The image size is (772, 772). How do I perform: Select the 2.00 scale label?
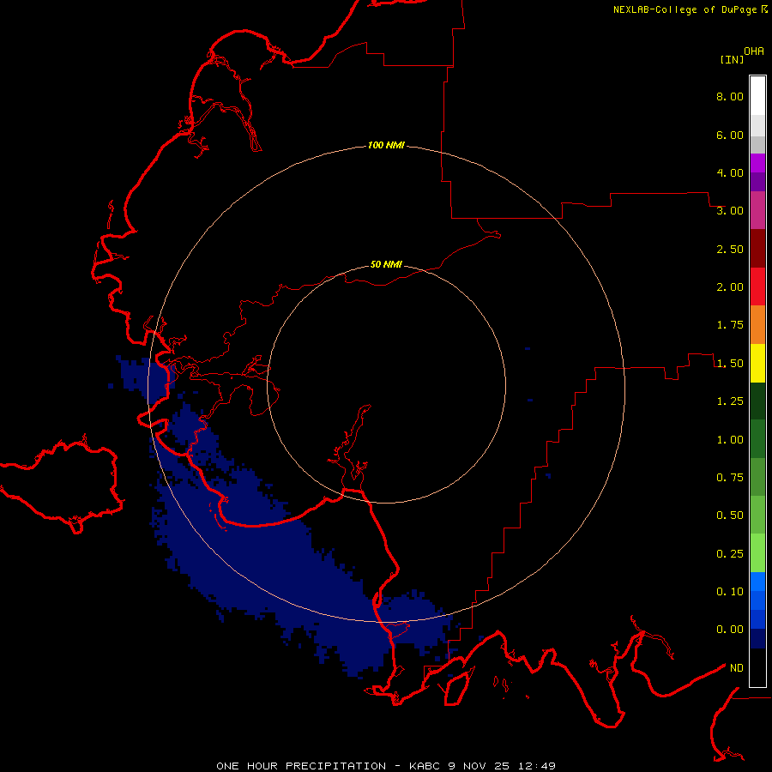pos(730,287)
